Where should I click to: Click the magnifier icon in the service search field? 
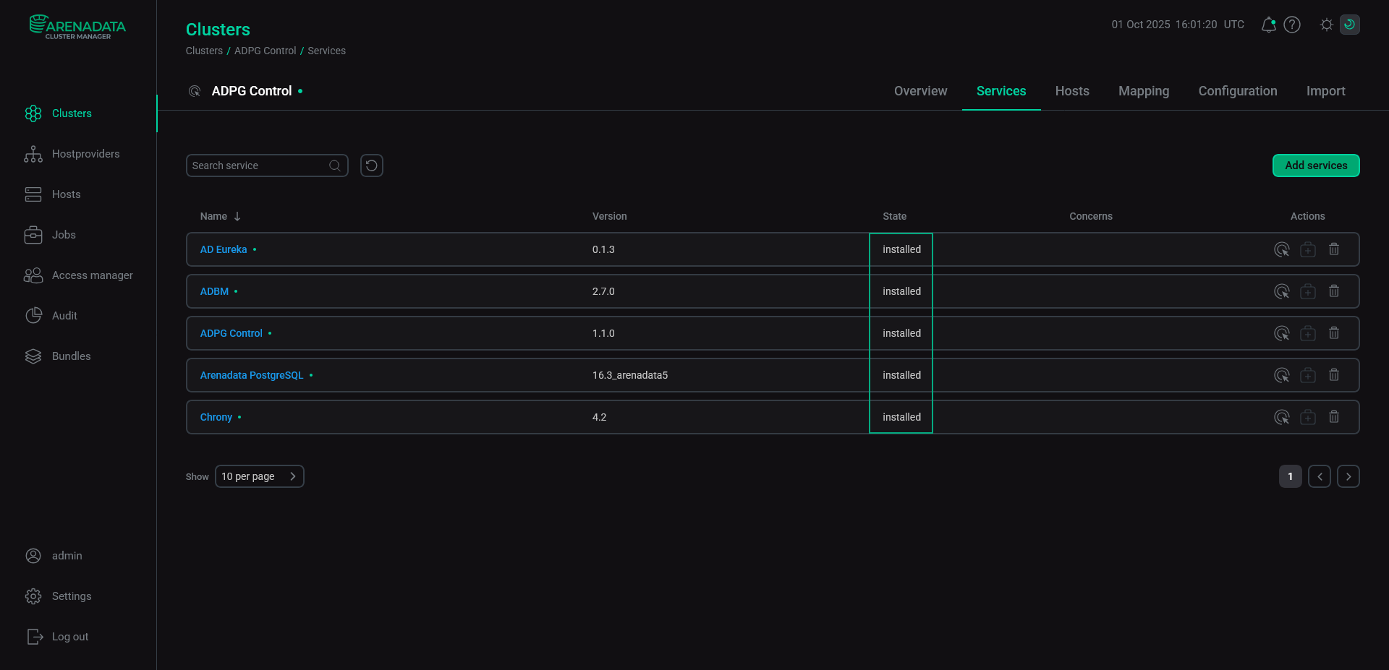tap(335, 166)
